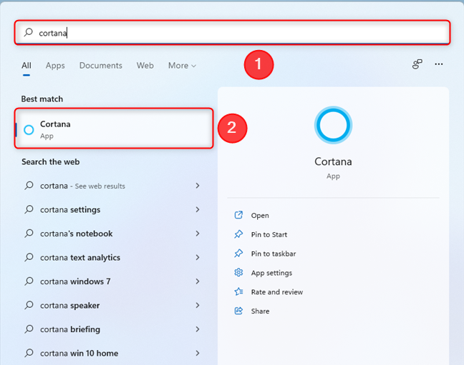Expand the More dropdown
The width and height of the screenshot is (464, 365).
click(182, 66)
